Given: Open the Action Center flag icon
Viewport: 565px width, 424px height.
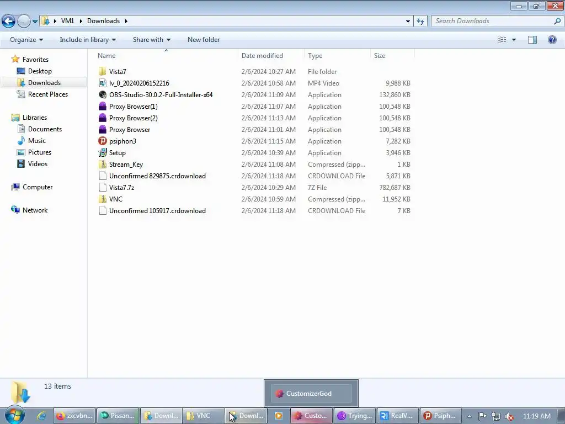Looking at the screenshot, I should (482, 416).
